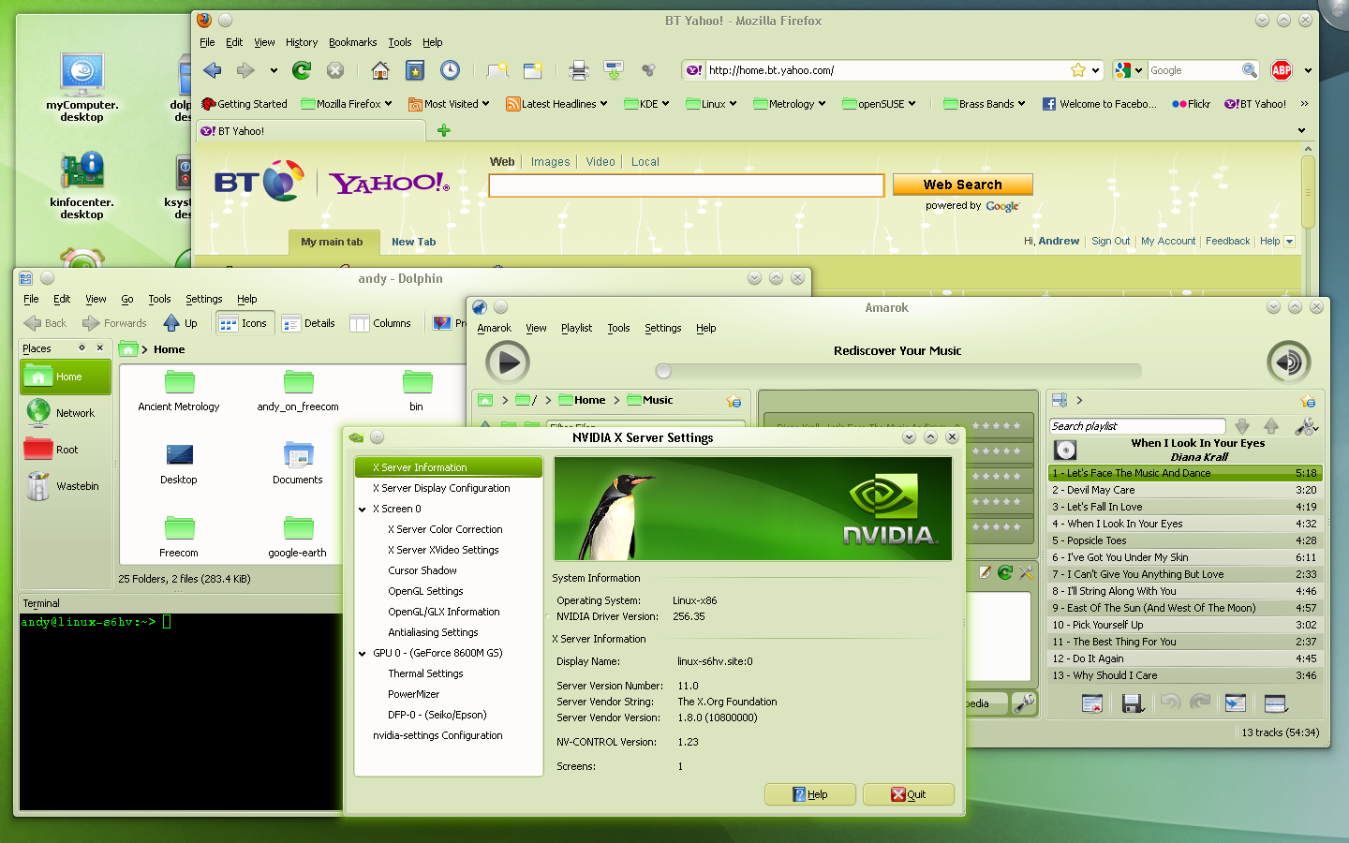Click the Web Search button
This screenshot has height=843, width=1349.
(962, 185)
